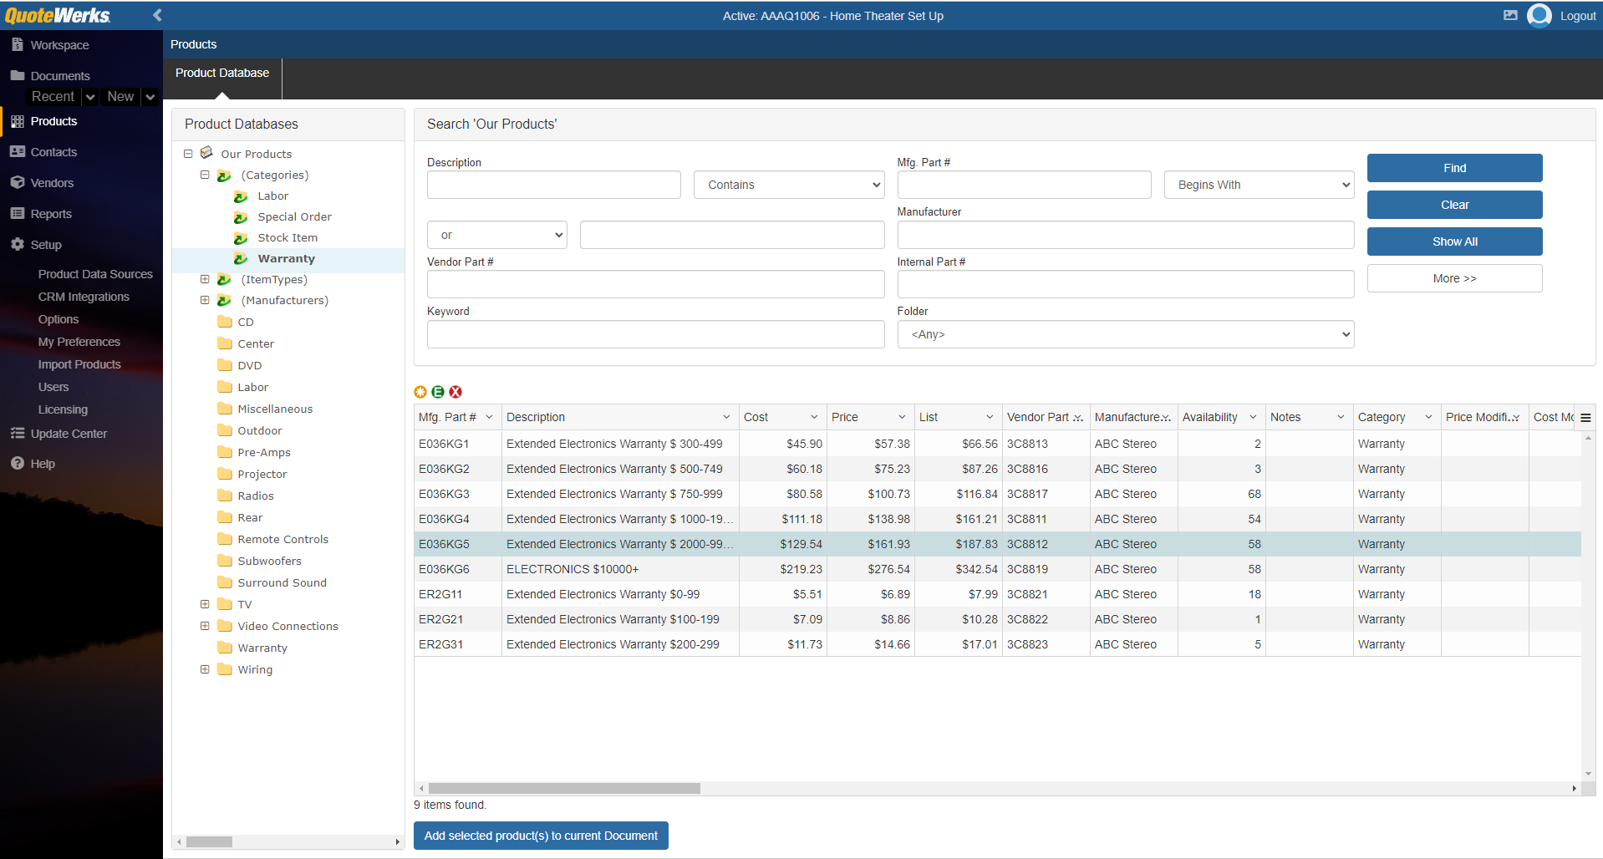
Task: Click the Surround Sound folder icon
Action: [224, 582]
